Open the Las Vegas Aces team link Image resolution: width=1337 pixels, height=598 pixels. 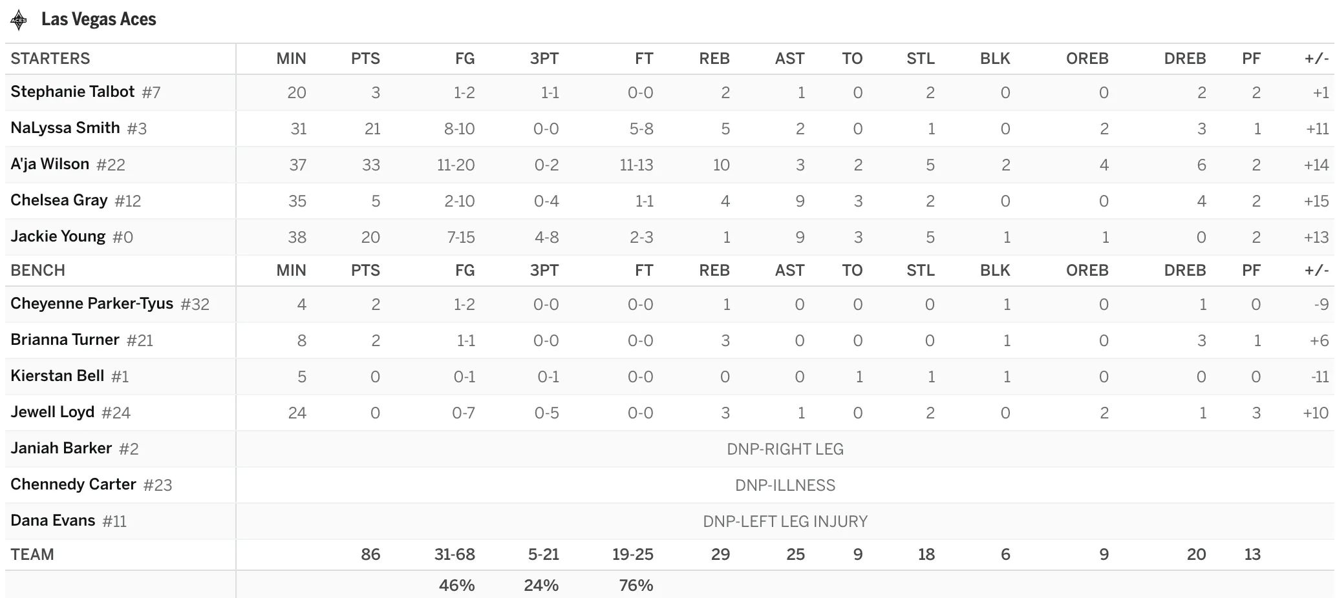tap(98, 19)
